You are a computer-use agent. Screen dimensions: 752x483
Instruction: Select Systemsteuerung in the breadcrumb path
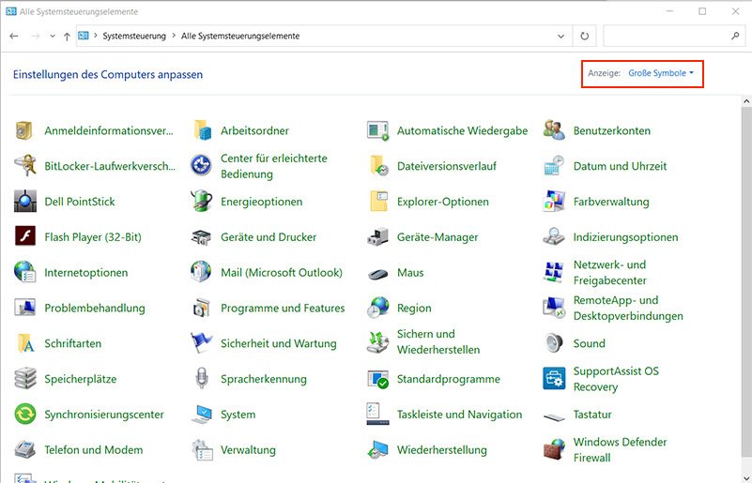coord(133,36)
